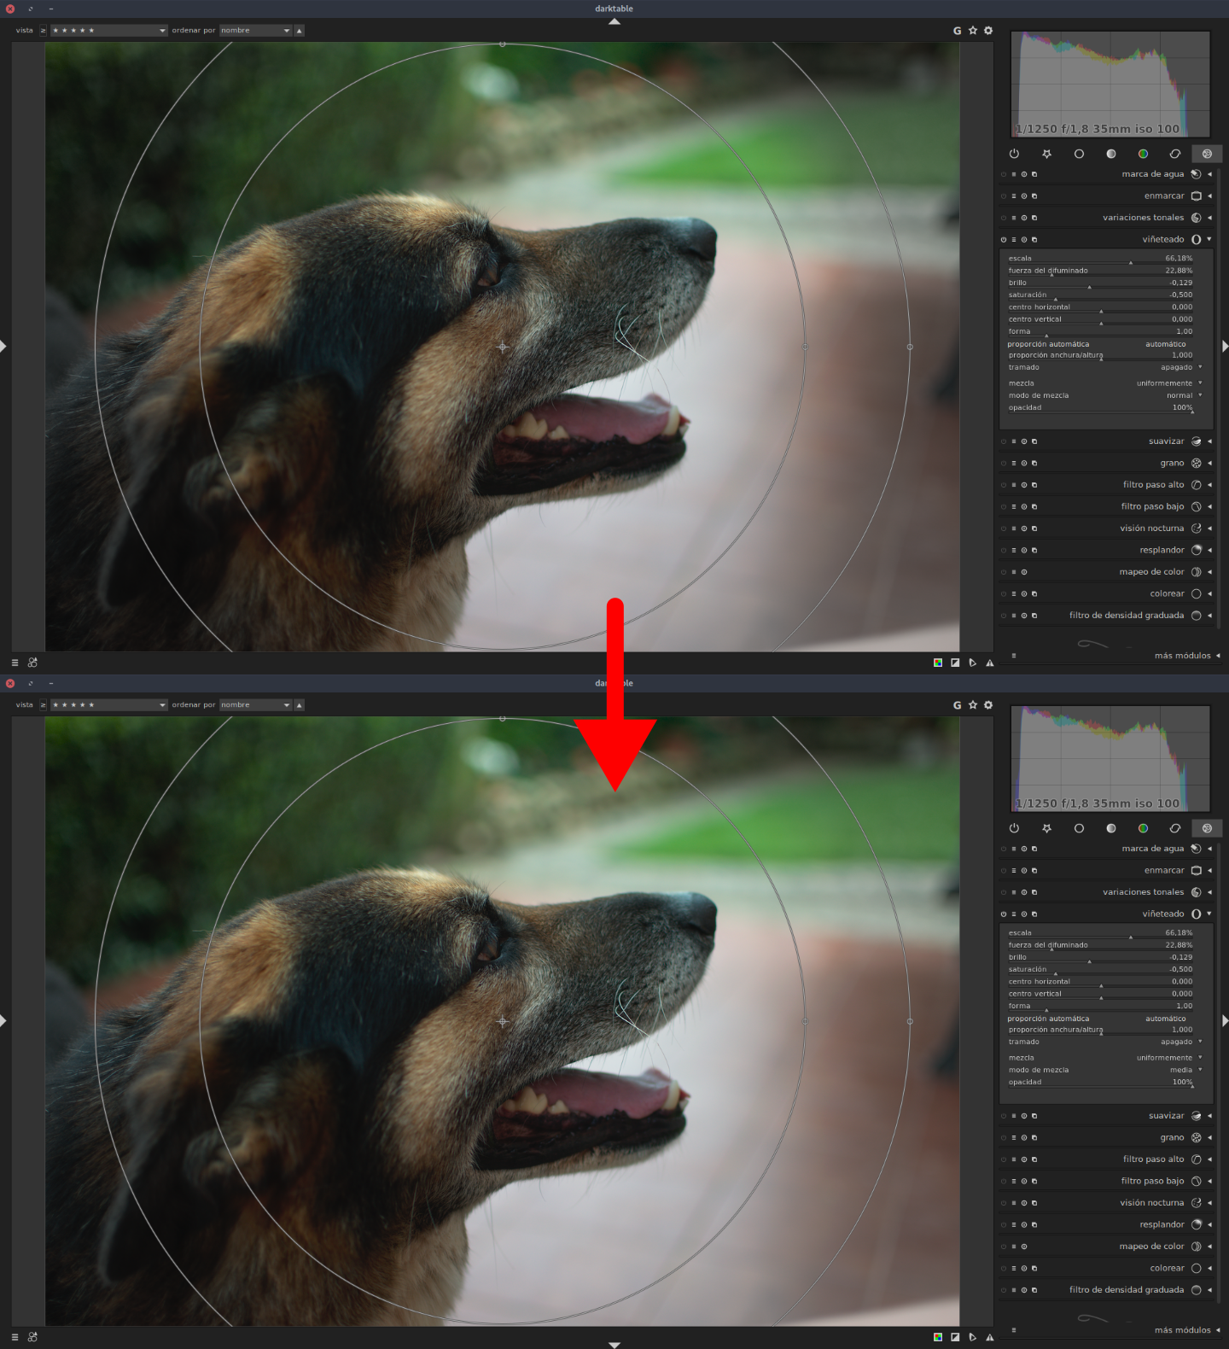
Task: Click 'automático' proportion button in top window
Action: tap(1165, 344)
